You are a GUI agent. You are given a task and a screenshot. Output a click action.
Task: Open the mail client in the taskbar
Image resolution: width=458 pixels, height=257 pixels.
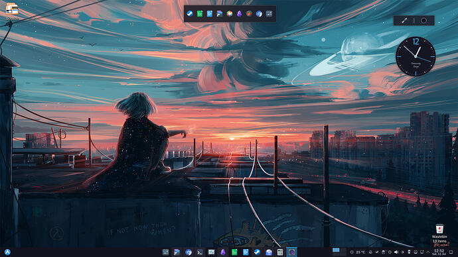click(x=269, y=252)
